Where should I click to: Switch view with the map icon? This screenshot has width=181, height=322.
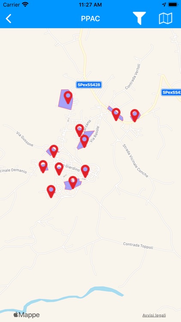coord(166,18)
